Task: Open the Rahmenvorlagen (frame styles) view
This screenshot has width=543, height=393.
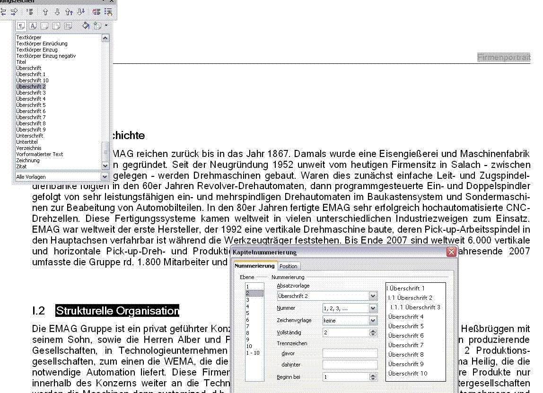Action: 45,26
